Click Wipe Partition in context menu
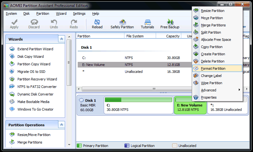The height and width of the screenshot is (152, 253). 217,83
